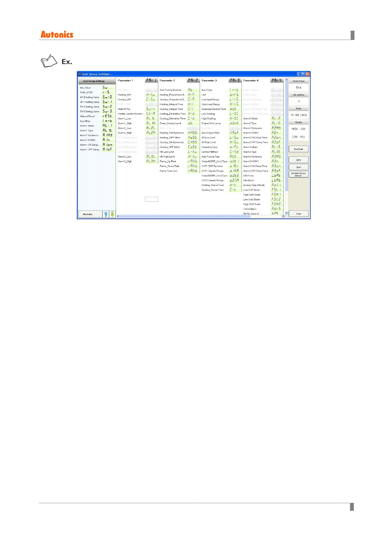The image size is (380, 538).
Task: Click the Close button at bottom right
Action: click(298, 214)
